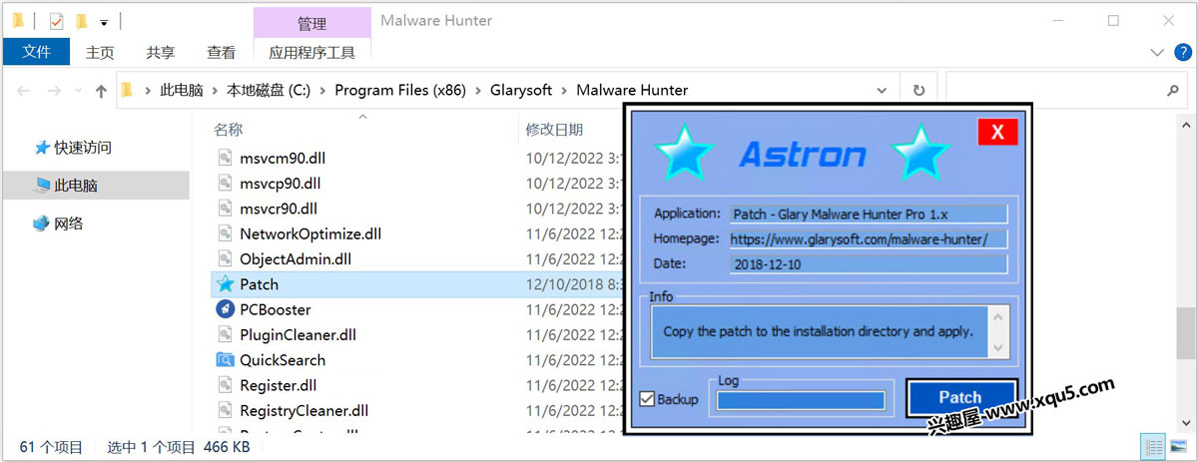This screenshot has width=1198, height=462.
Task: Click the Explorer title bar folder icon
Action: click(x=18, y=20)
